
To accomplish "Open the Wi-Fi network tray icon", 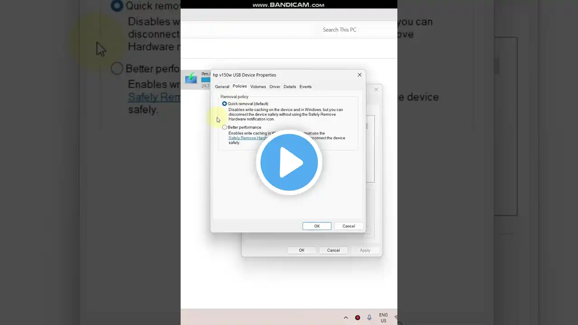I will click(x=396, y=318).
